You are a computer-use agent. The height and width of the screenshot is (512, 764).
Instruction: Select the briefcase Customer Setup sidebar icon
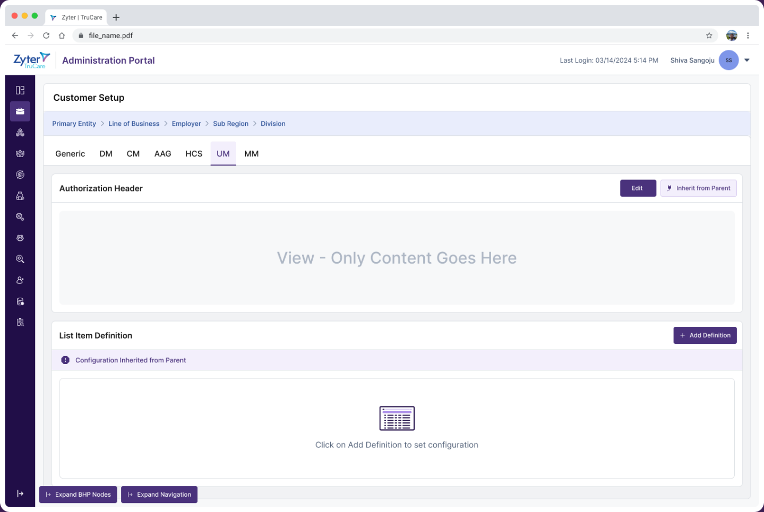(20, 111)
